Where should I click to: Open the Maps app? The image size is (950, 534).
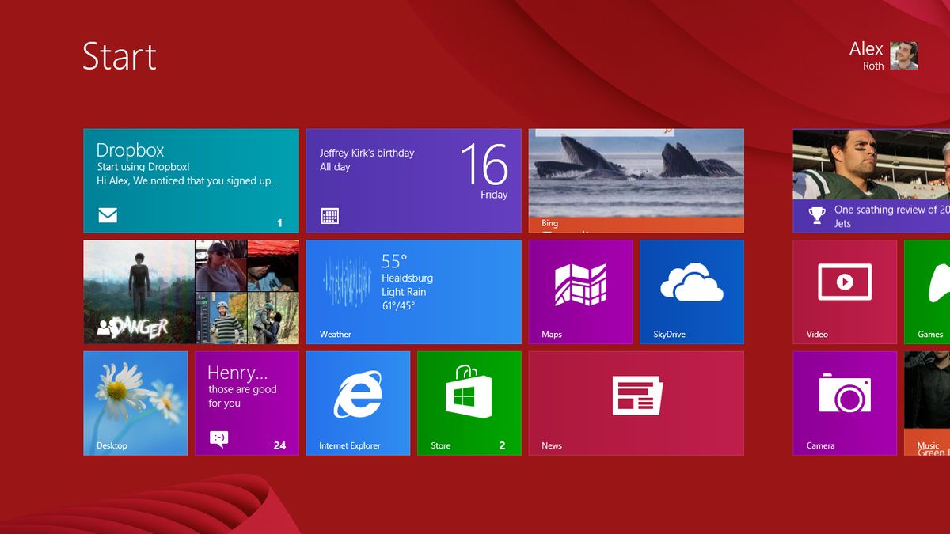[580, 291]
